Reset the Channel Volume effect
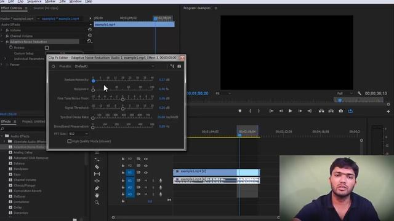Viewport: 394px width, 221px height. [x=89, y=36]
